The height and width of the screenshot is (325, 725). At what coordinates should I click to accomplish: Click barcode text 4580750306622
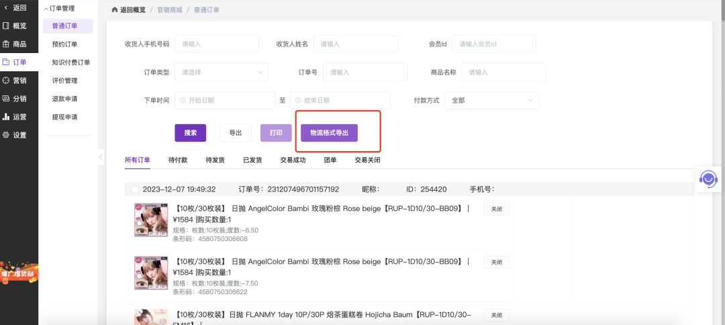(222, 292)
